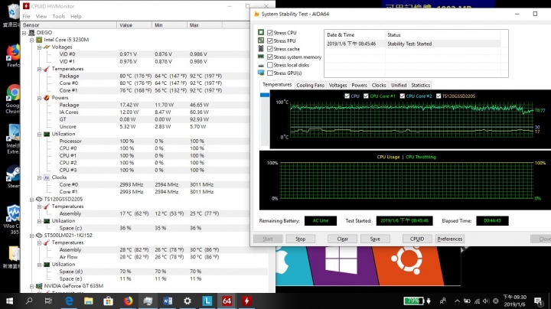This screenshot has width=551, height=309.
Task: Collapse Intel Core i5 3230M node
Action: click(32, 40)
